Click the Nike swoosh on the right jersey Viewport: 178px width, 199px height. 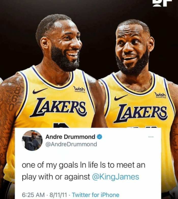(x=121, y=97)
